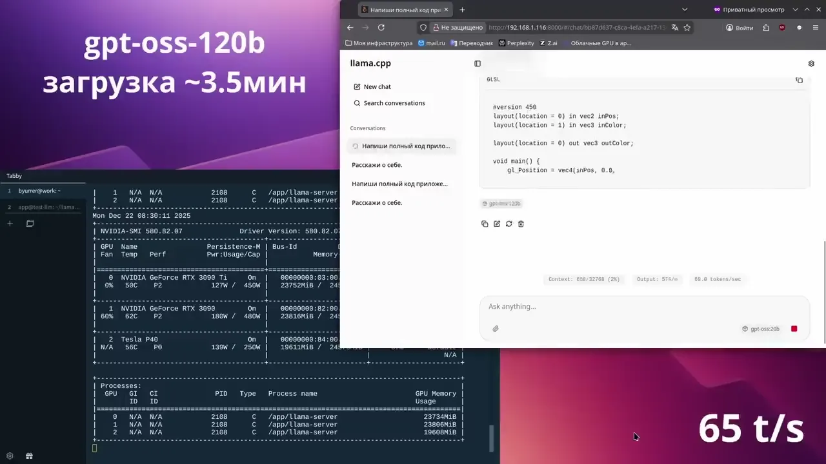Open the browser hamburger menu
Image resolution: width=826 pixels, height=464 pixels.
816,28
